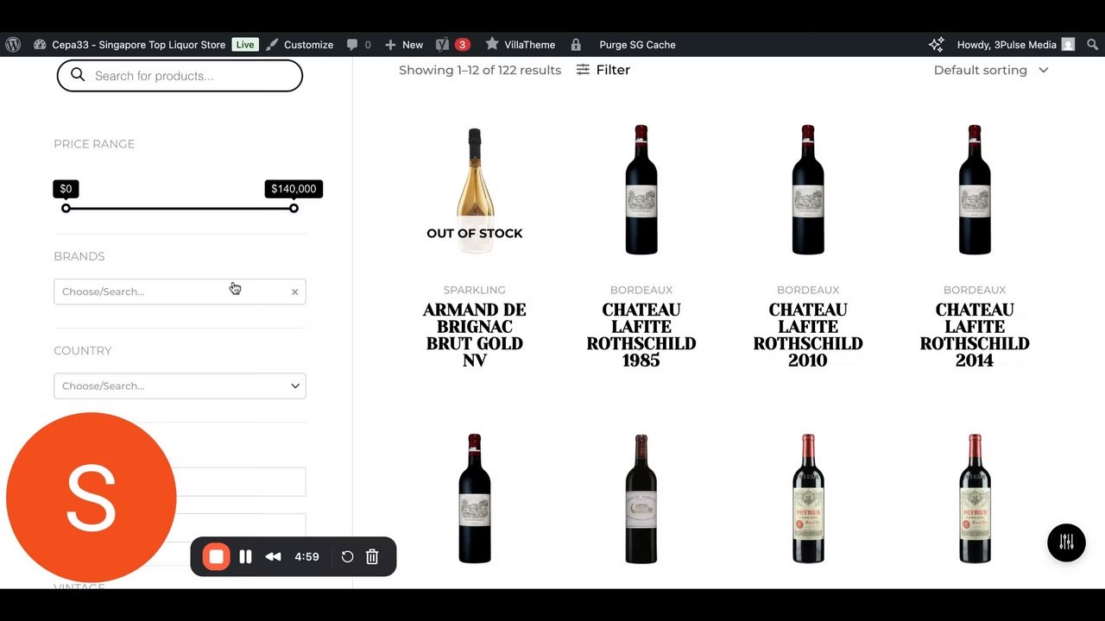Screen dimensions: 1105x621
Task: Open Armand de Brignac Brut Gold NV product
Action: point(474,335)
